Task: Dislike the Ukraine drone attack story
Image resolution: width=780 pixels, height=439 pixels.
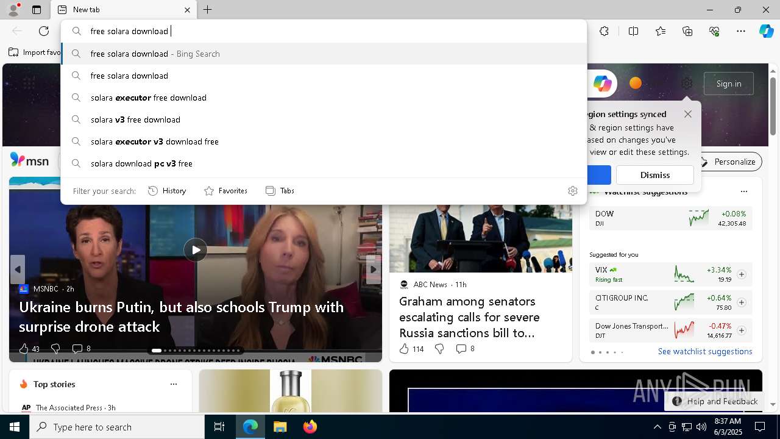Action: click(x=55, y=349)
